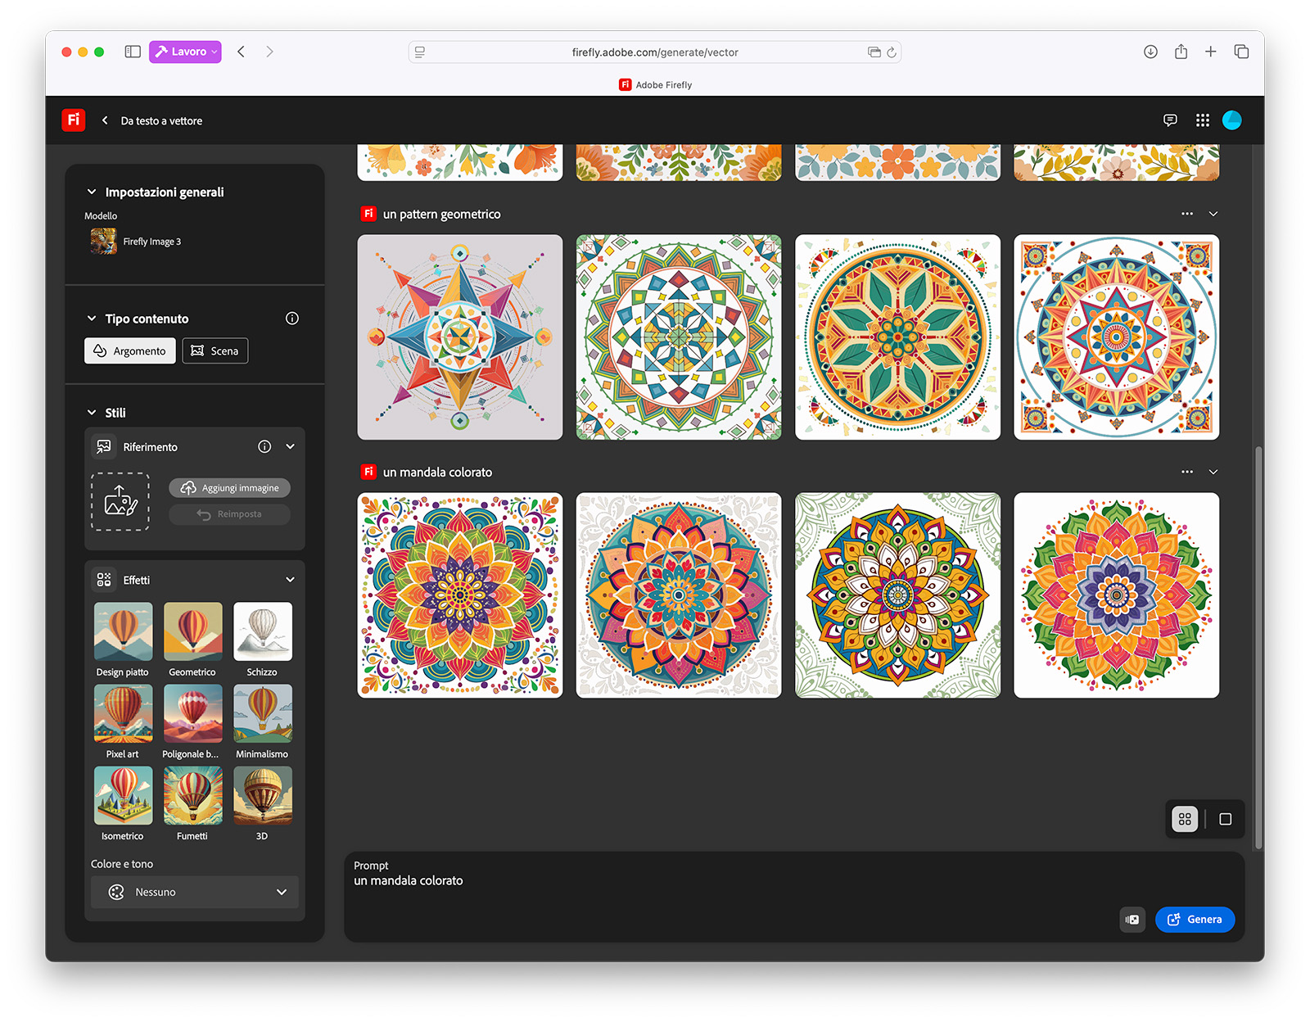This screenshot has height=1022, width=1310.
Task: Click Genera to generate vectors
Action: pos(1195,920)
